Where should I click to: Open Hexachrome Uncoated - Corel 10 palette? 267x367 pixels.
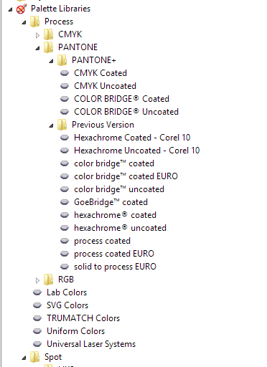click(x=137, y=151)
